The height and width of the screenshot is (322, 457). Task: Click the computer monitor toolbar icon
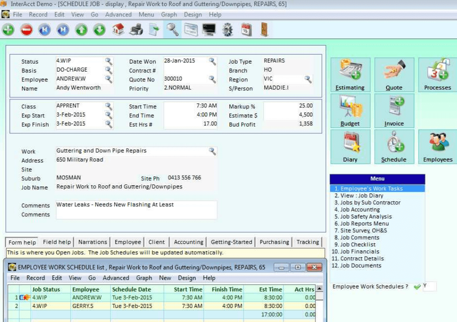[x=209, y=30]
